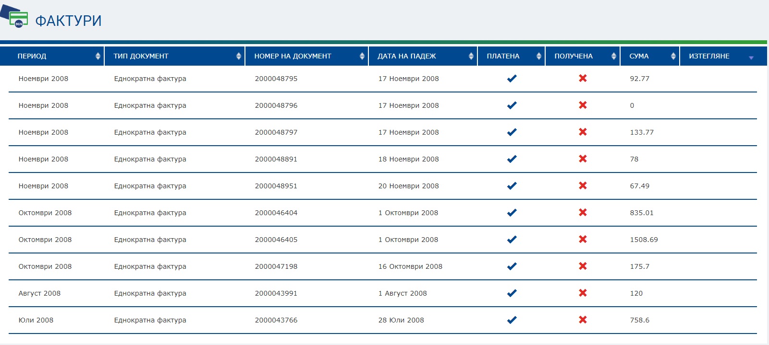Click the ПОЛУЧЕНА column header
769x345 pixels.
pos(574,56)
